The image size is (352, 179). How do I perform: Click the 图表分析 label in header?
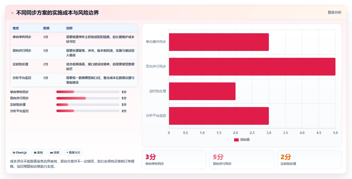(x=334, y=13)
